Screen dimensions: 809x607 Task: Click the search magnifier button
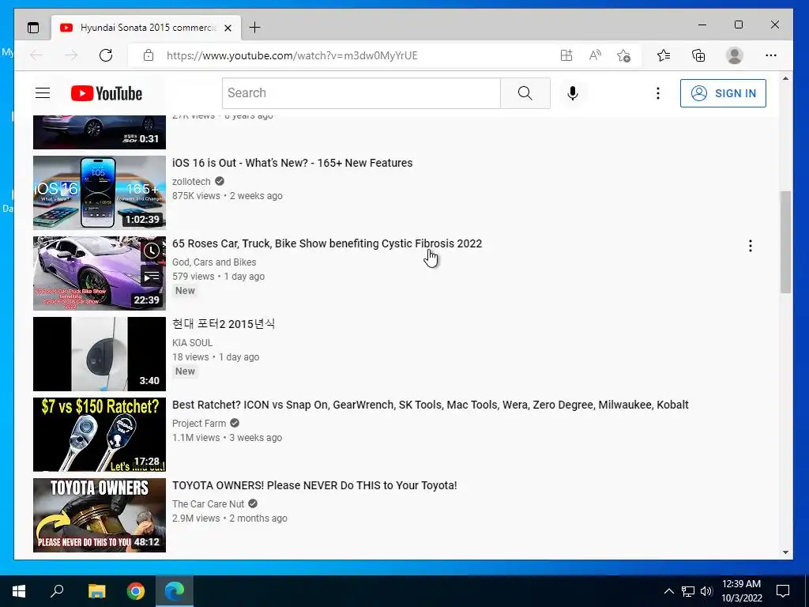point(525,93)
